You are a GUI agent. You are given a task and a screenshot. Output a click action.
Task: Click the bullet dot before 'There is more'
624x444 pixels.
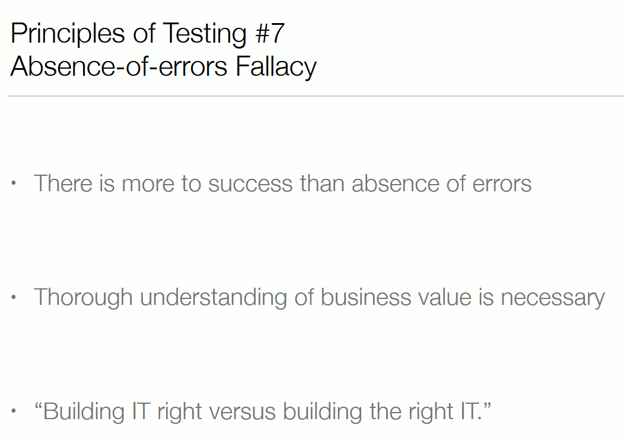14,183
